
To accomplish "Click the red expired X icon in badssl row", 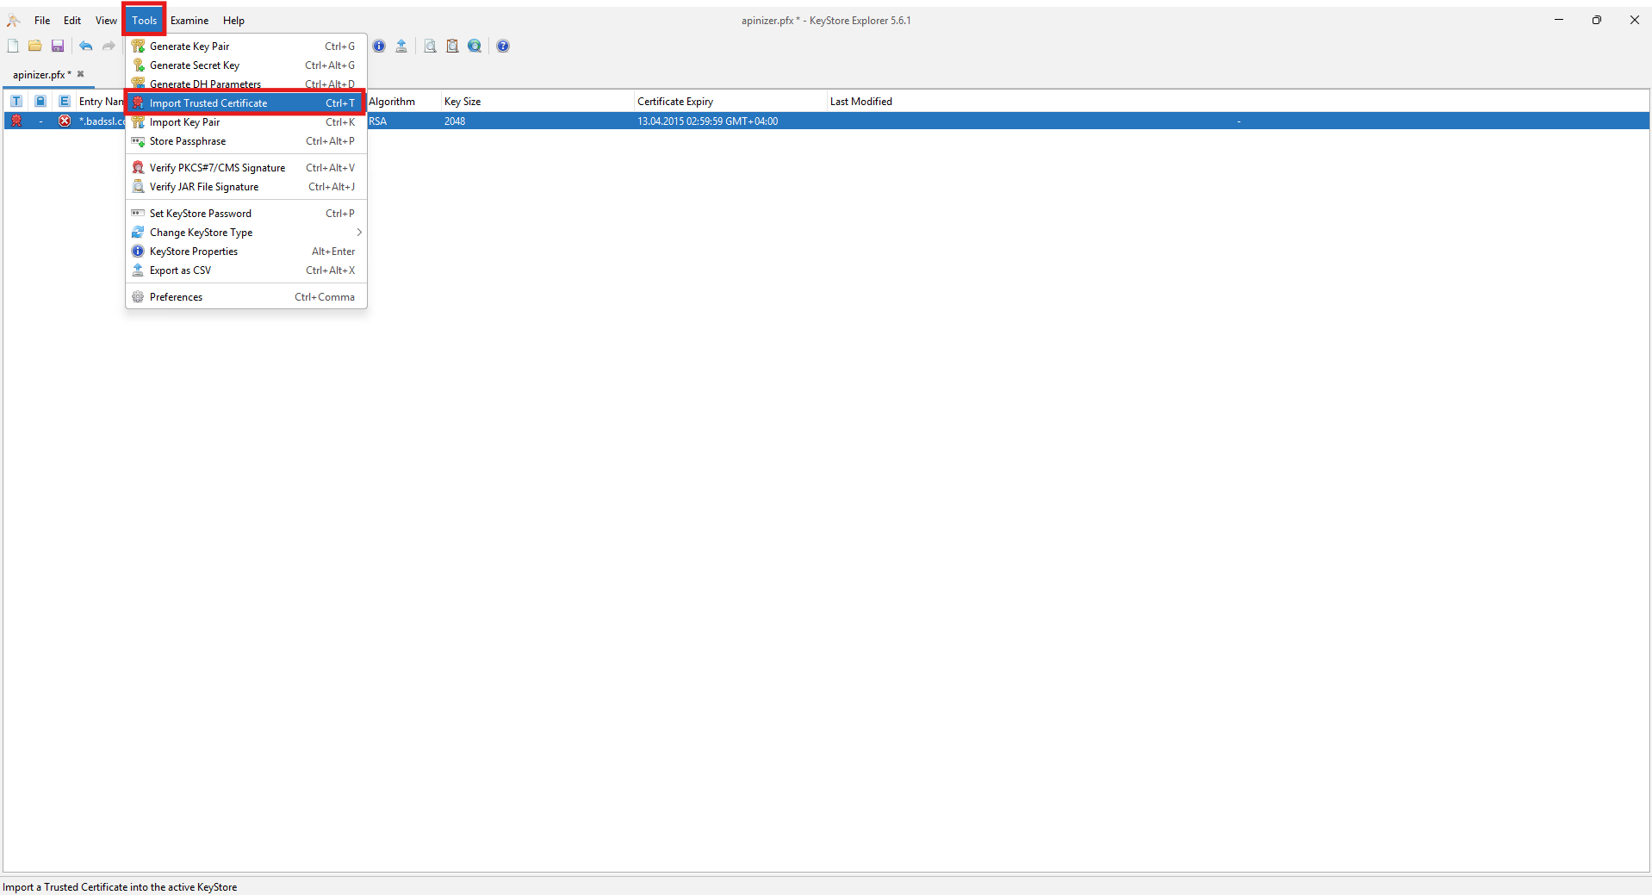I will 65,121.
